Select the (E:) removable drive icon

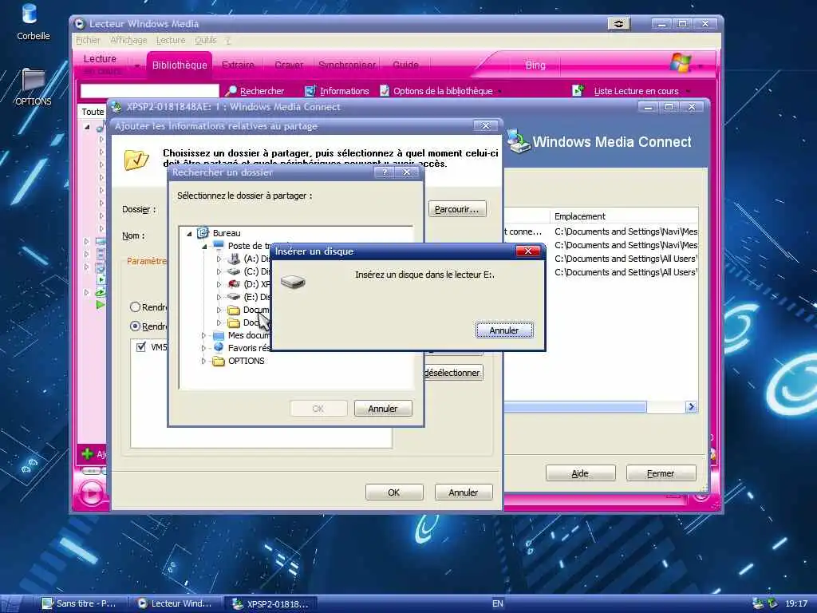(x=235, y=297)
